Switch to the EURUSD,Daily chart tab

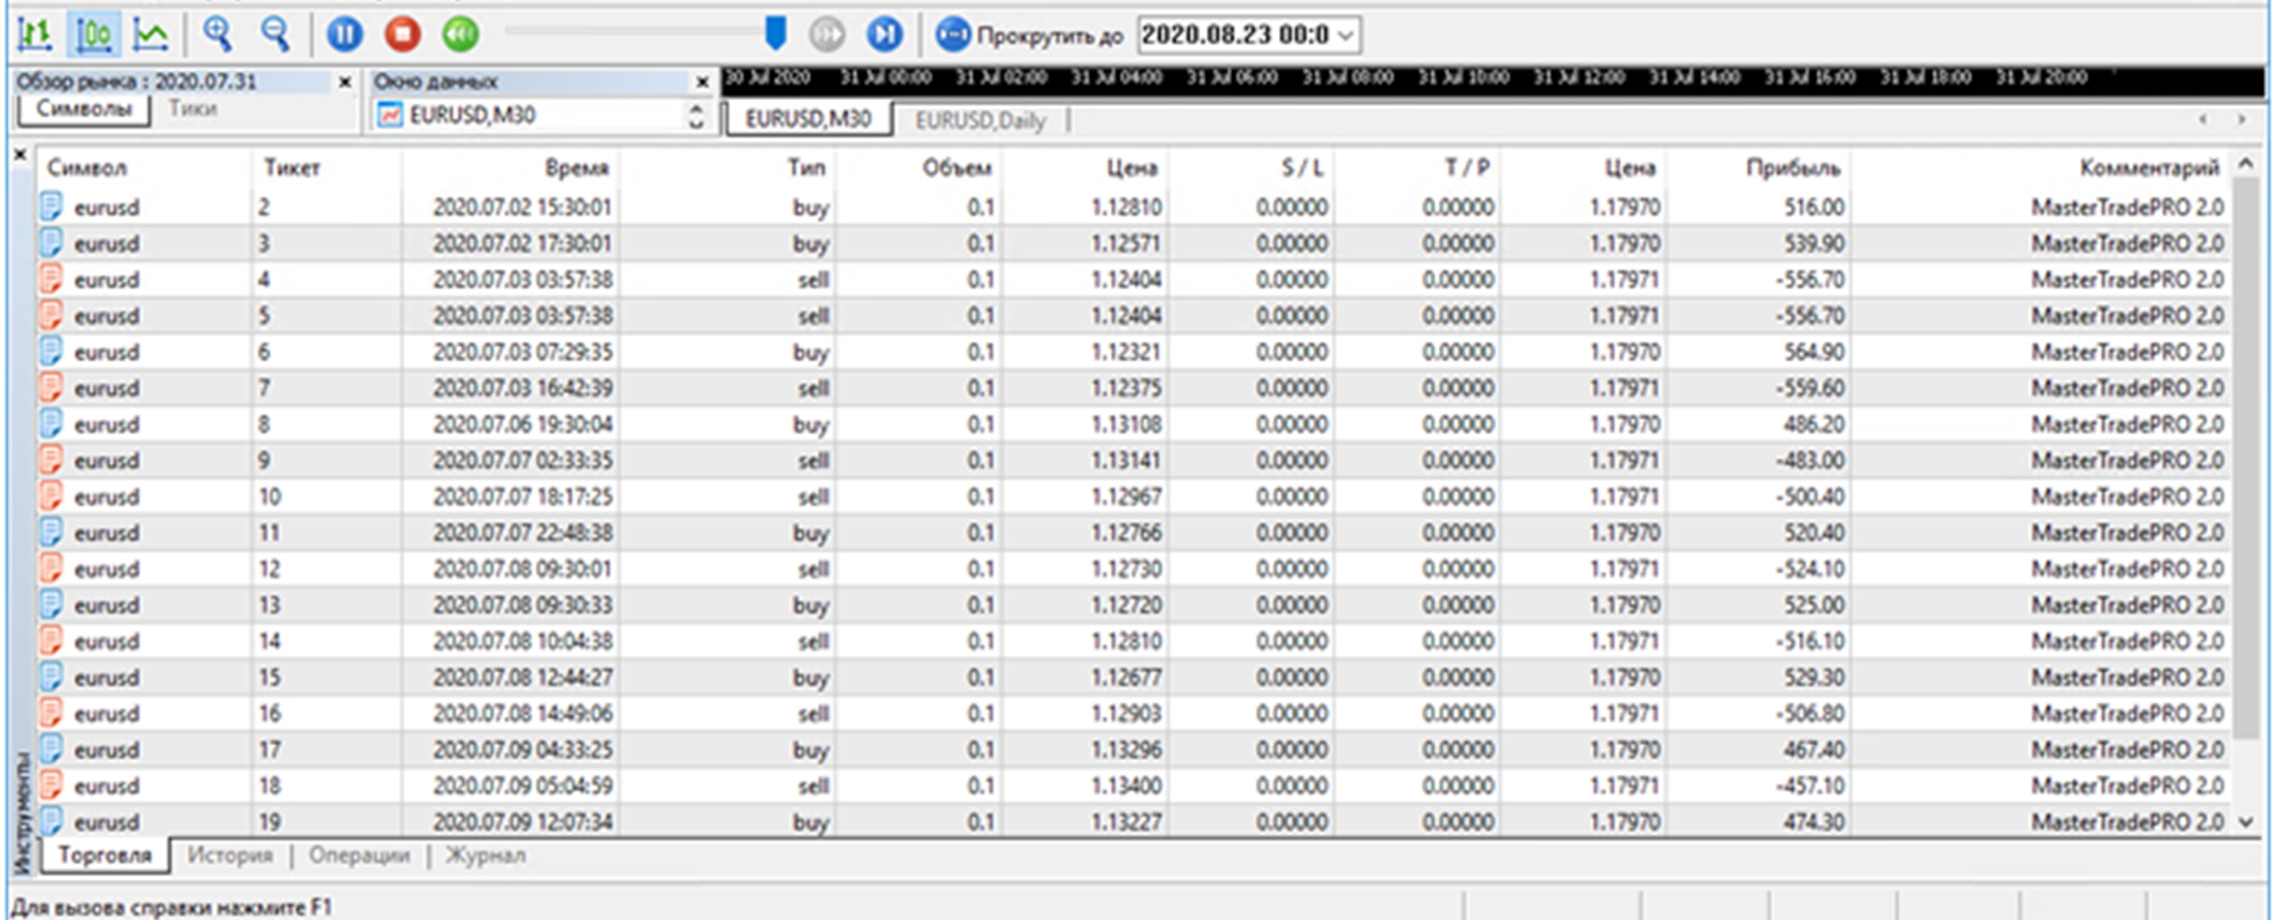click(979, 120)
